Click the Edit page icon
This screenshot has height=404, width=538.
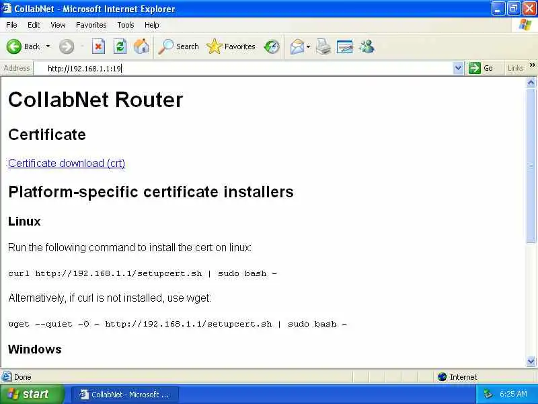(x=345, y=46)
